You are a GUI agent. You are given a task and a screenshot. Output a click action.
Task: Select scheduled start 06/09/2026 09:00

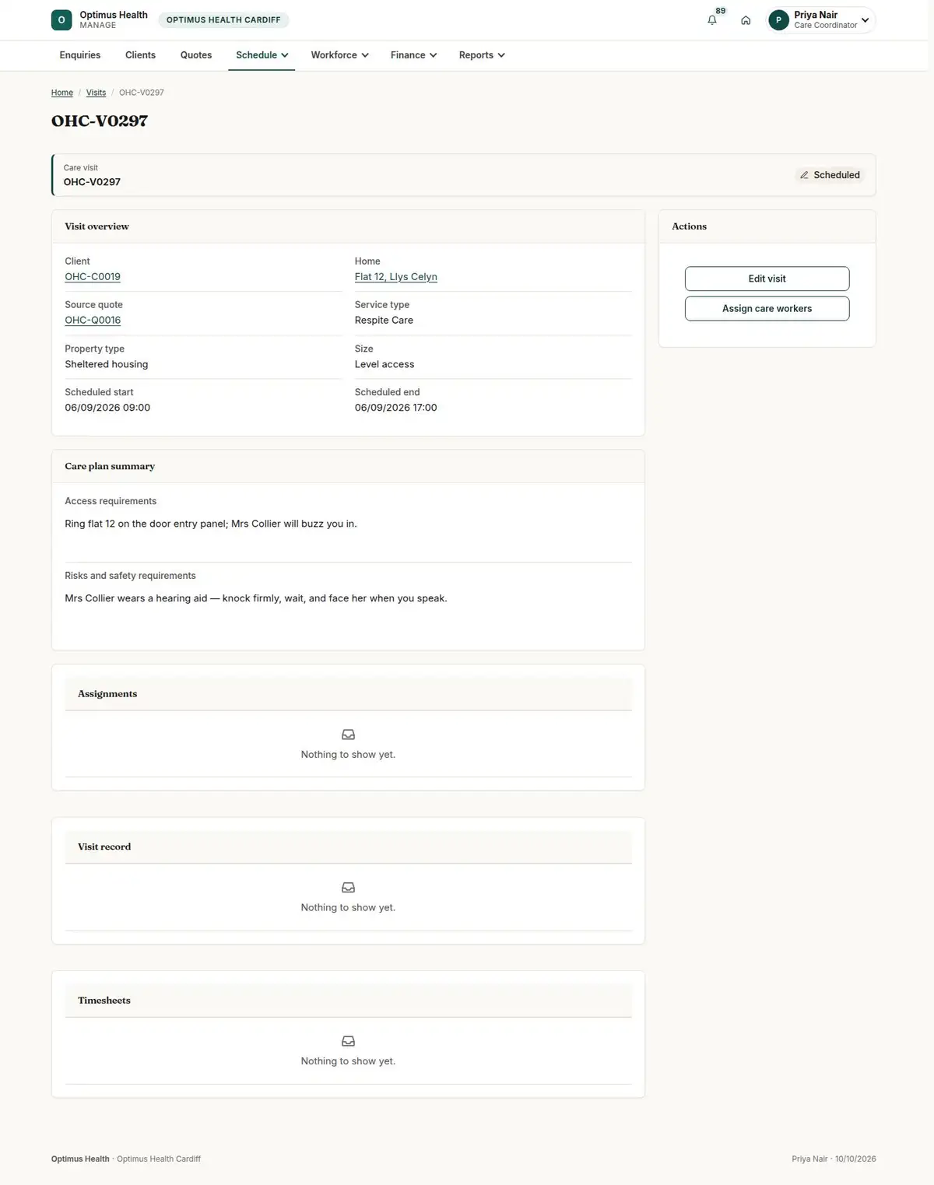[x=107, y=408]
